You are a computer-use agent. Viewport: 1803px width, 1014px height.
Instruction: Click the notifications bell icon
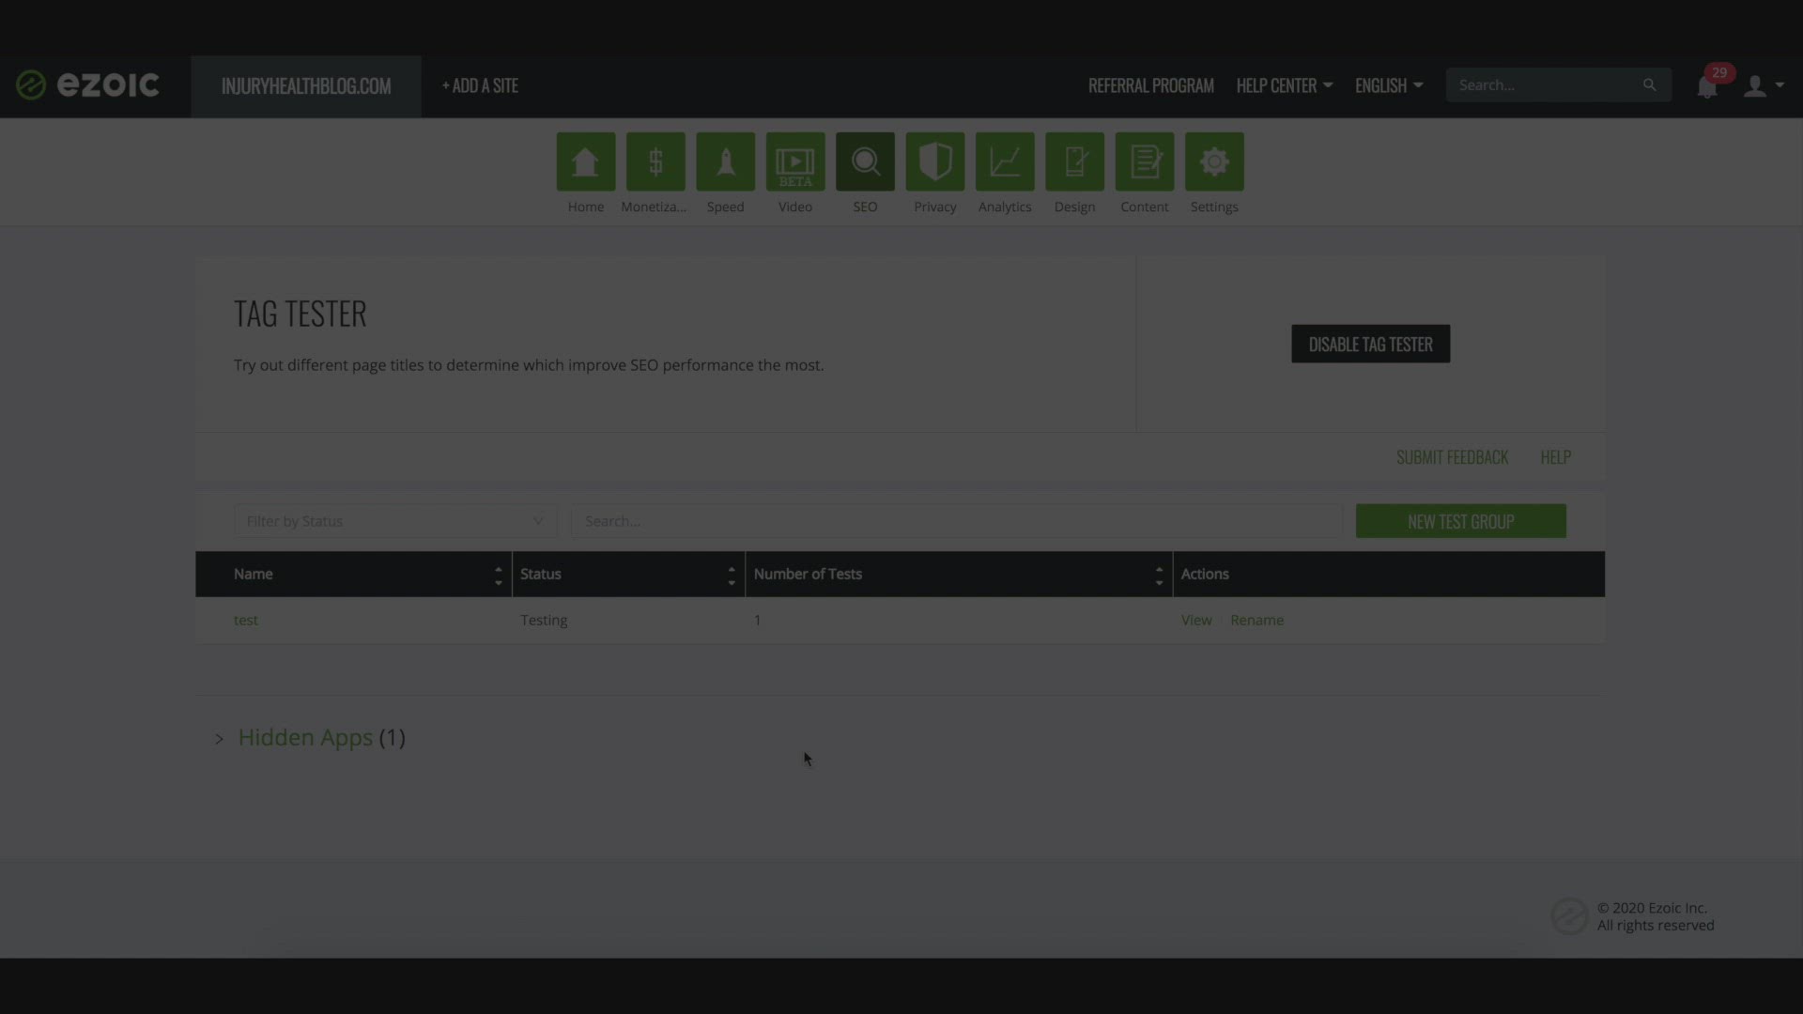(x=1706, y=87)
